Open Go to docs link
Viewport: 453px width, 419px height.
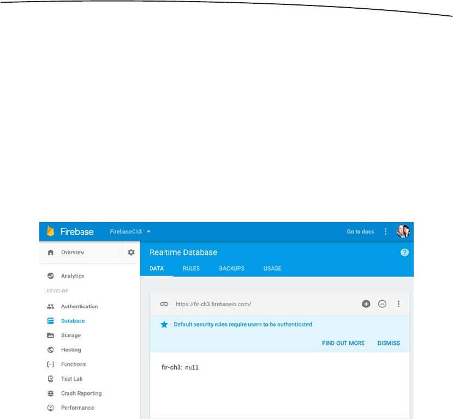point(360,231)
